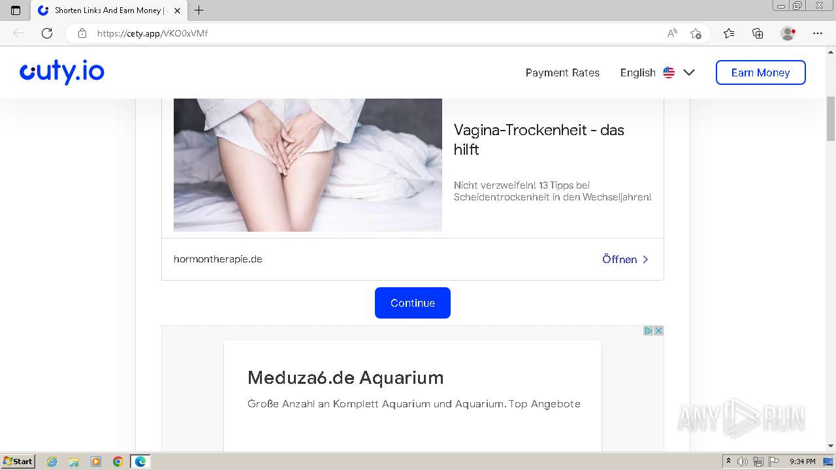
Task: Click the Earn Money button
Action: tap(761, 72)
